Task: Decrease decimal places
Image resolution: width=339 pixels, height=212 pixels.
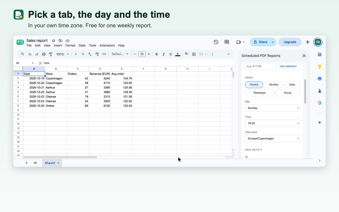Action: point(90,54)
